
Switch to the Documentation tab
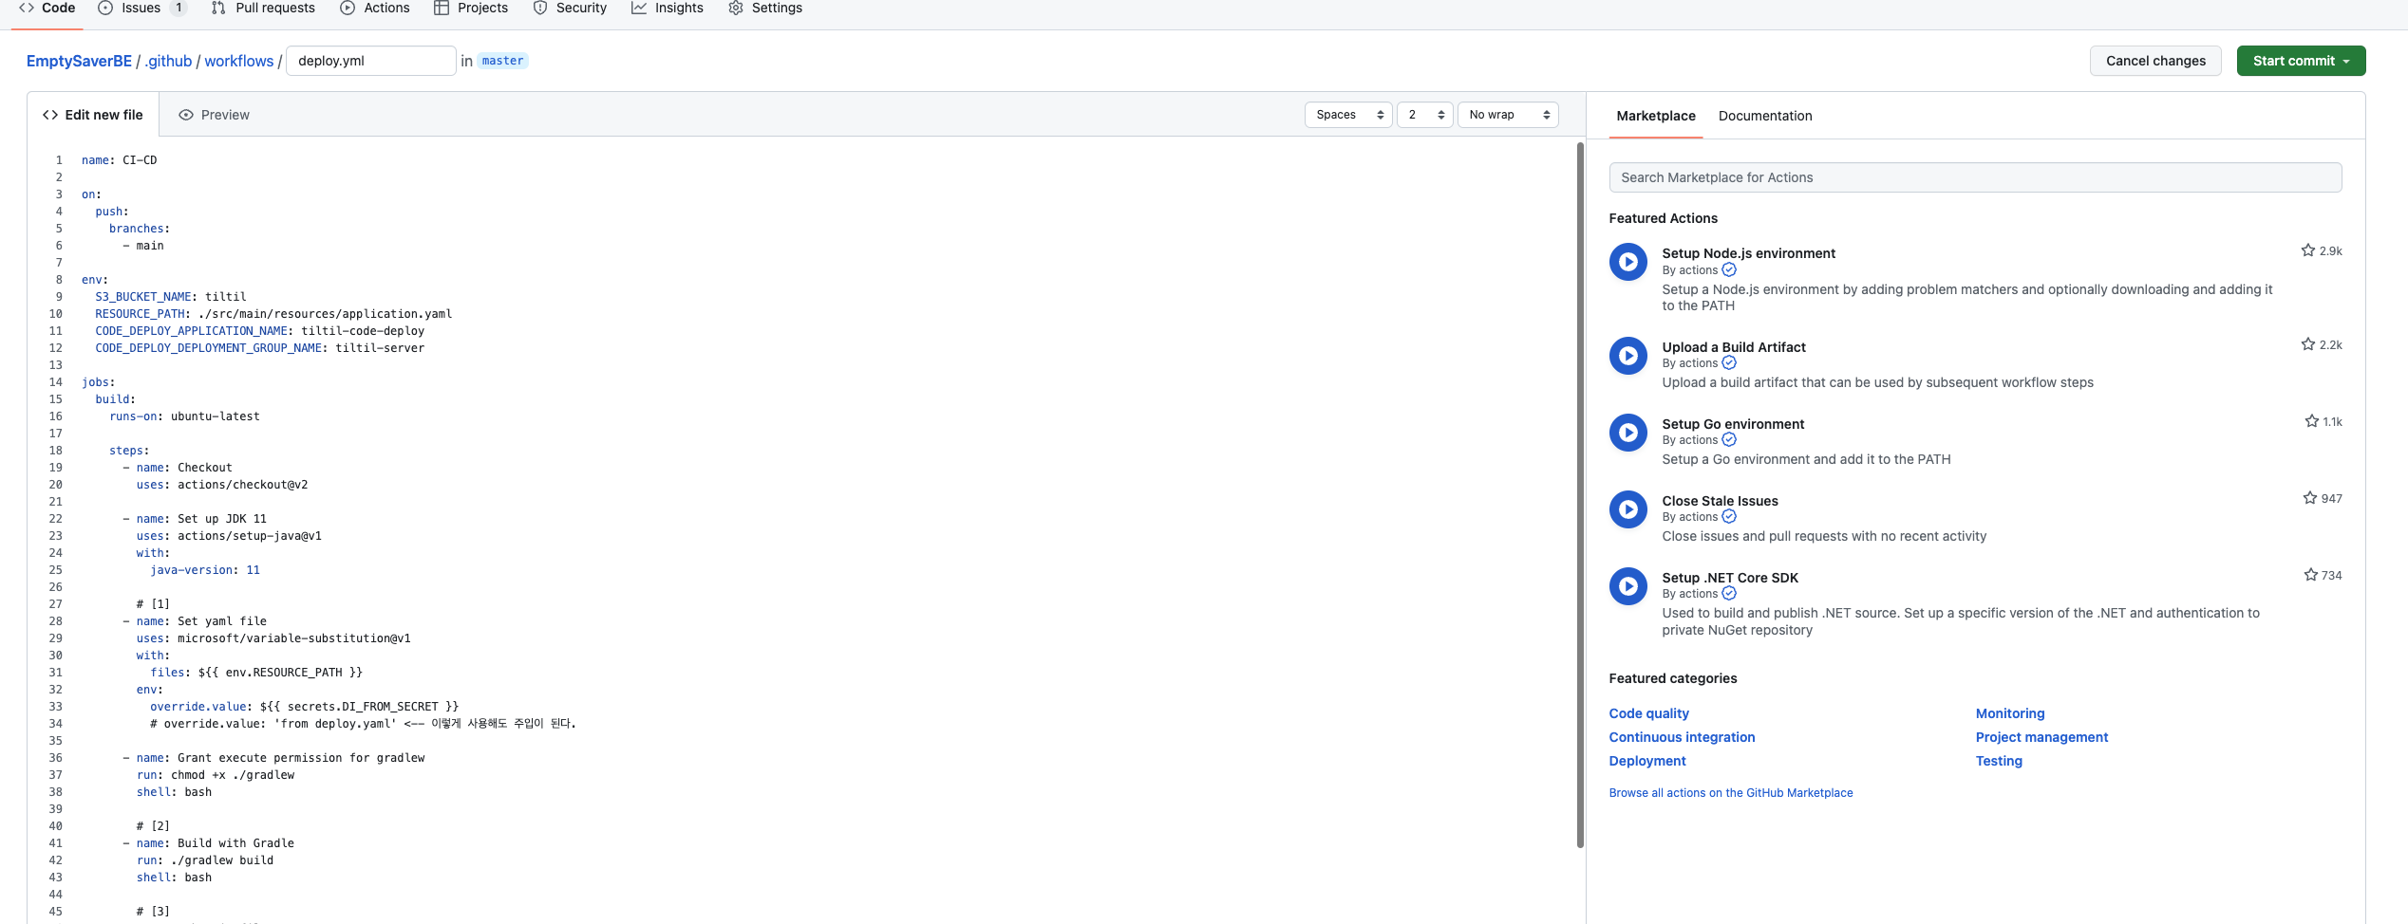pyautogui.click(x=1765, y=116)
